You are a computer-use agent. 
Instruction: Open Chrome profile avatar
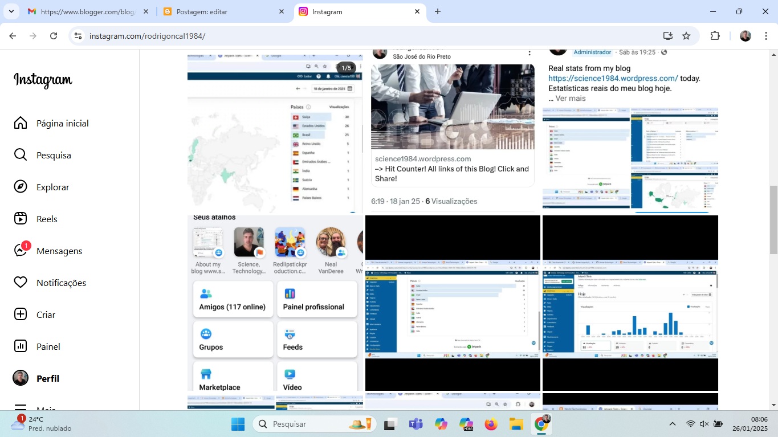click(x=746, y=36)
